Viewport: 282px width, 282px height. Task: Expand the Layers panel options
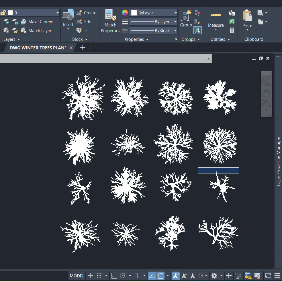[12, 39]
